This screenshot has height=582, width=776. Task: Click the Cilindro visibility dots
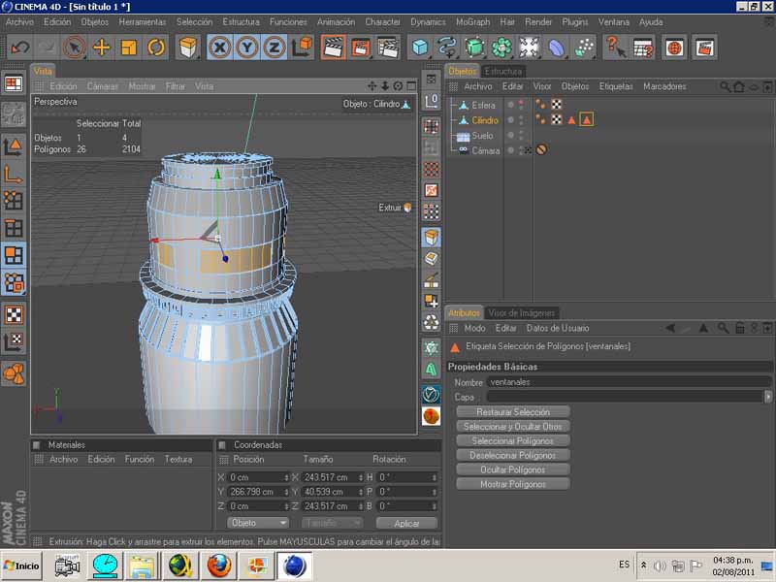(521, 120)
